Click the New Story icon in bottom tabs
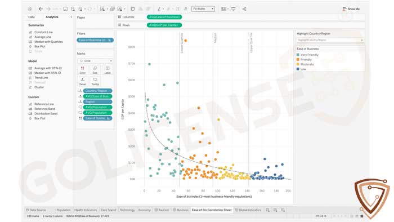 283,210
